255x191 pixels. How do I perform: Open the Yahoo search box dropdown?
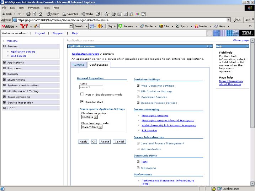click(71, 26)
